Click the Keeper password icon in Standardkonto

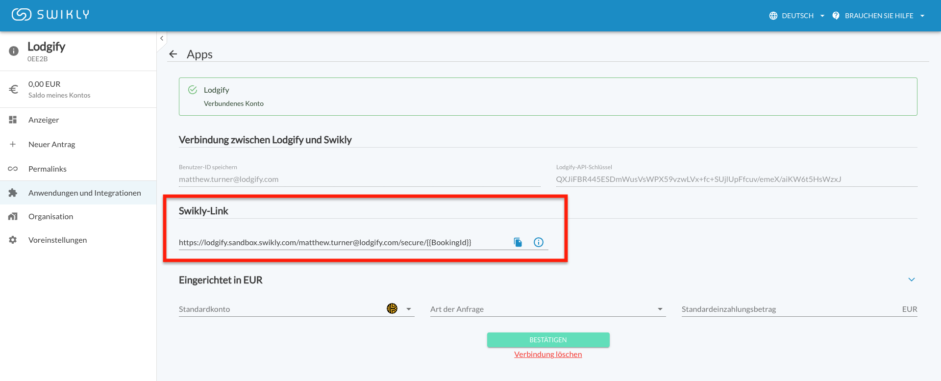pos(392,308)
